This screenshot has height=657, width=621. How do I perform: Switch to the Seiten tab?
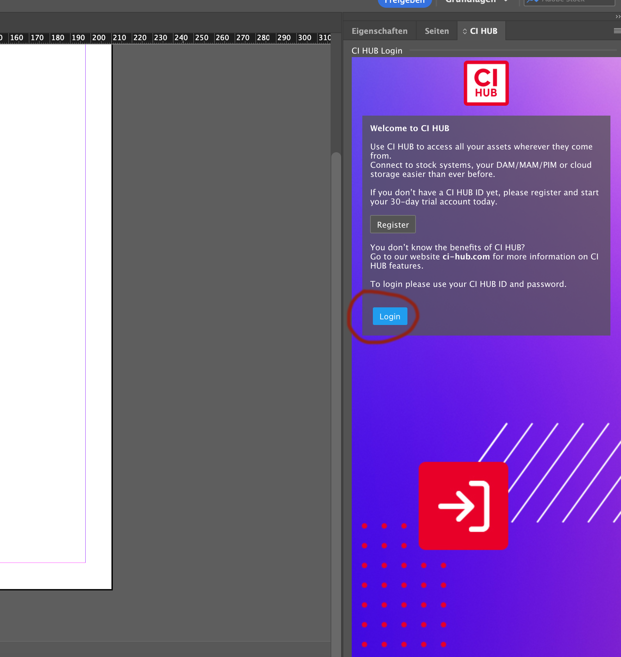437,31
